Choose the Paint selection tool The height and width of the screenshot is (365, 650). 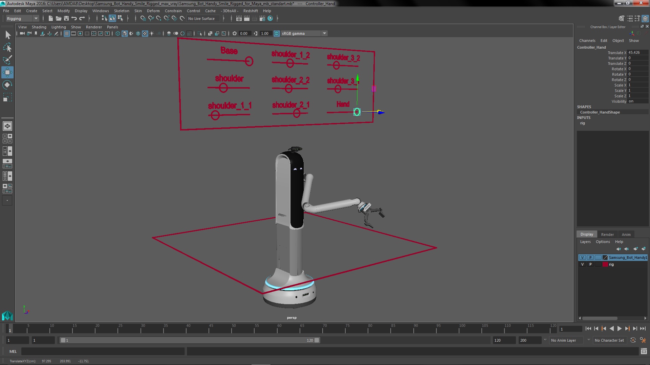point(7,59)
